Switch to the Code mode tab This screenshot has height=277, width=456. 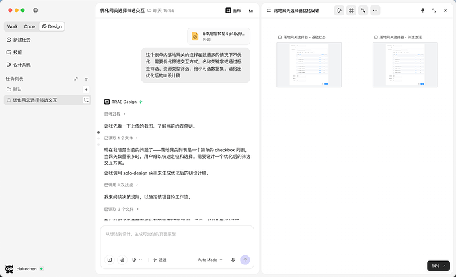click(29, 26)
